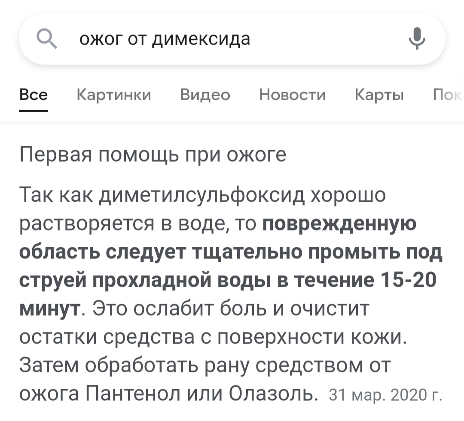Viewport: 464px width, 421px height.
Task: Go to the 'Новости' tab
Action: pyautogui.click(x=293, y=95)
